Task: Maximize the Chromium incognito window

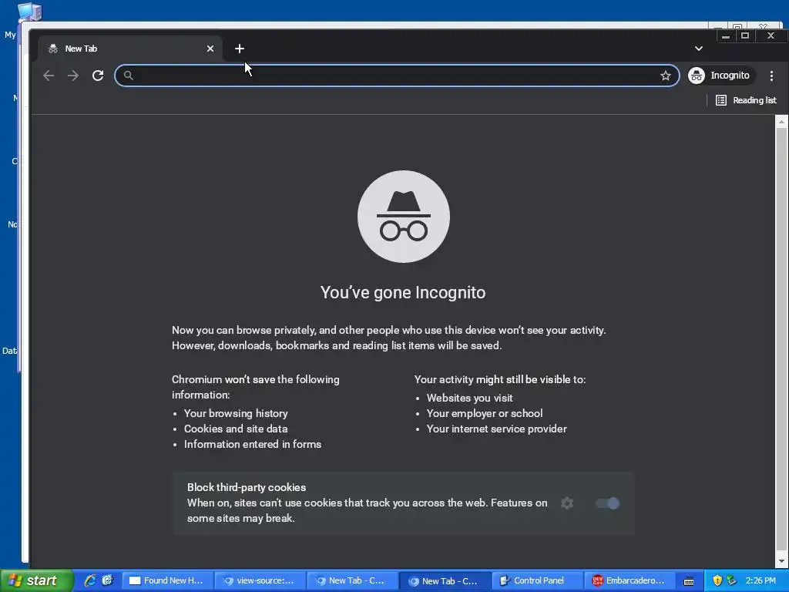Action: (x=745, y=35)
